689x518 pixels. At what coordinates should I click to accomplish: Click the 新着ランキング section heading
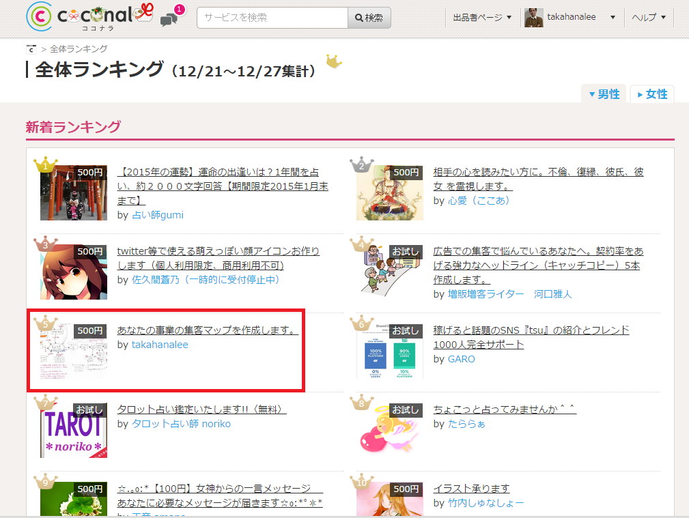73,127
